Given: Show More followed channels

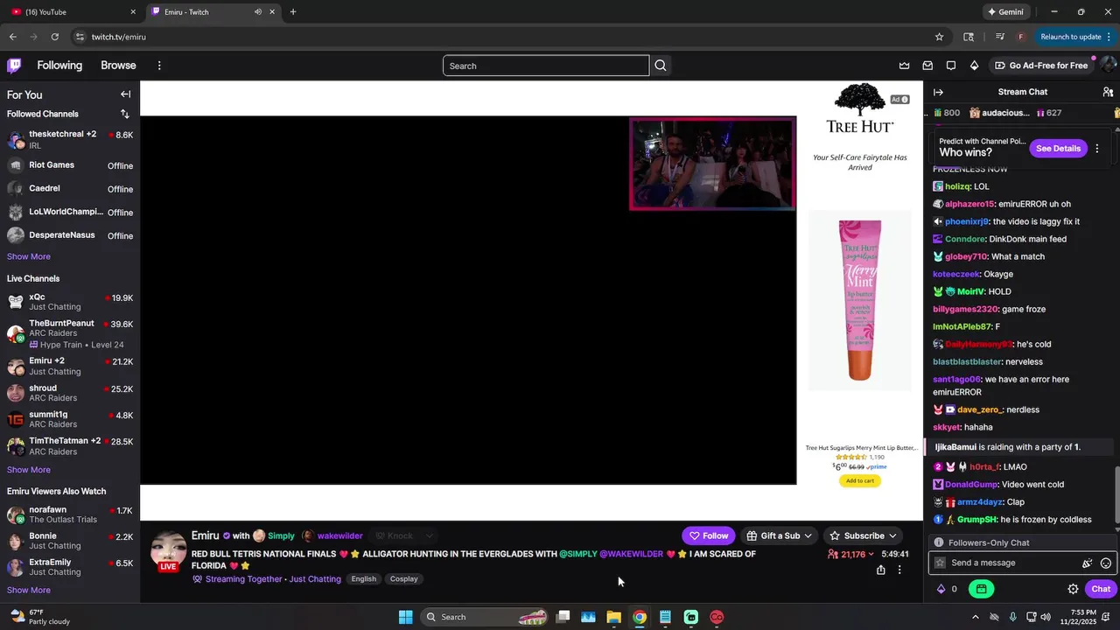Looking at the screenshot, I should [x=29, y=256].
